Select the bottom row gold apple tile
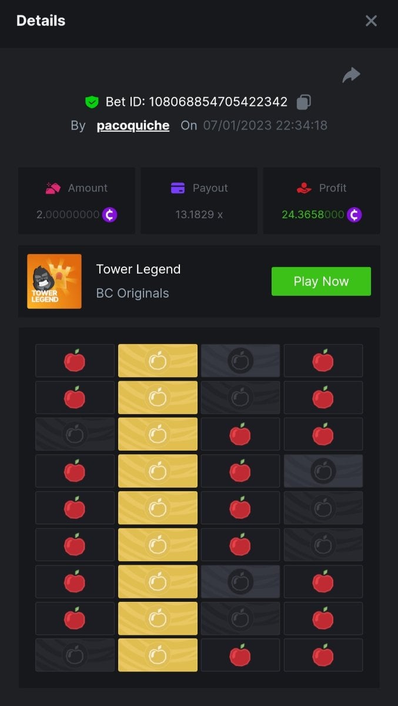 click(x=158, y=655)
